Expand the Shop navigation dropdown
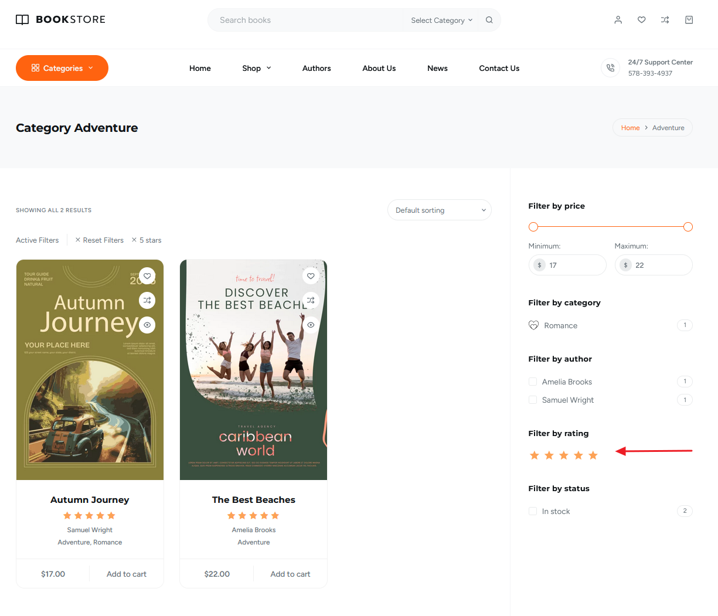This screenshot has height=616, width=718. [x=256, y=68]
